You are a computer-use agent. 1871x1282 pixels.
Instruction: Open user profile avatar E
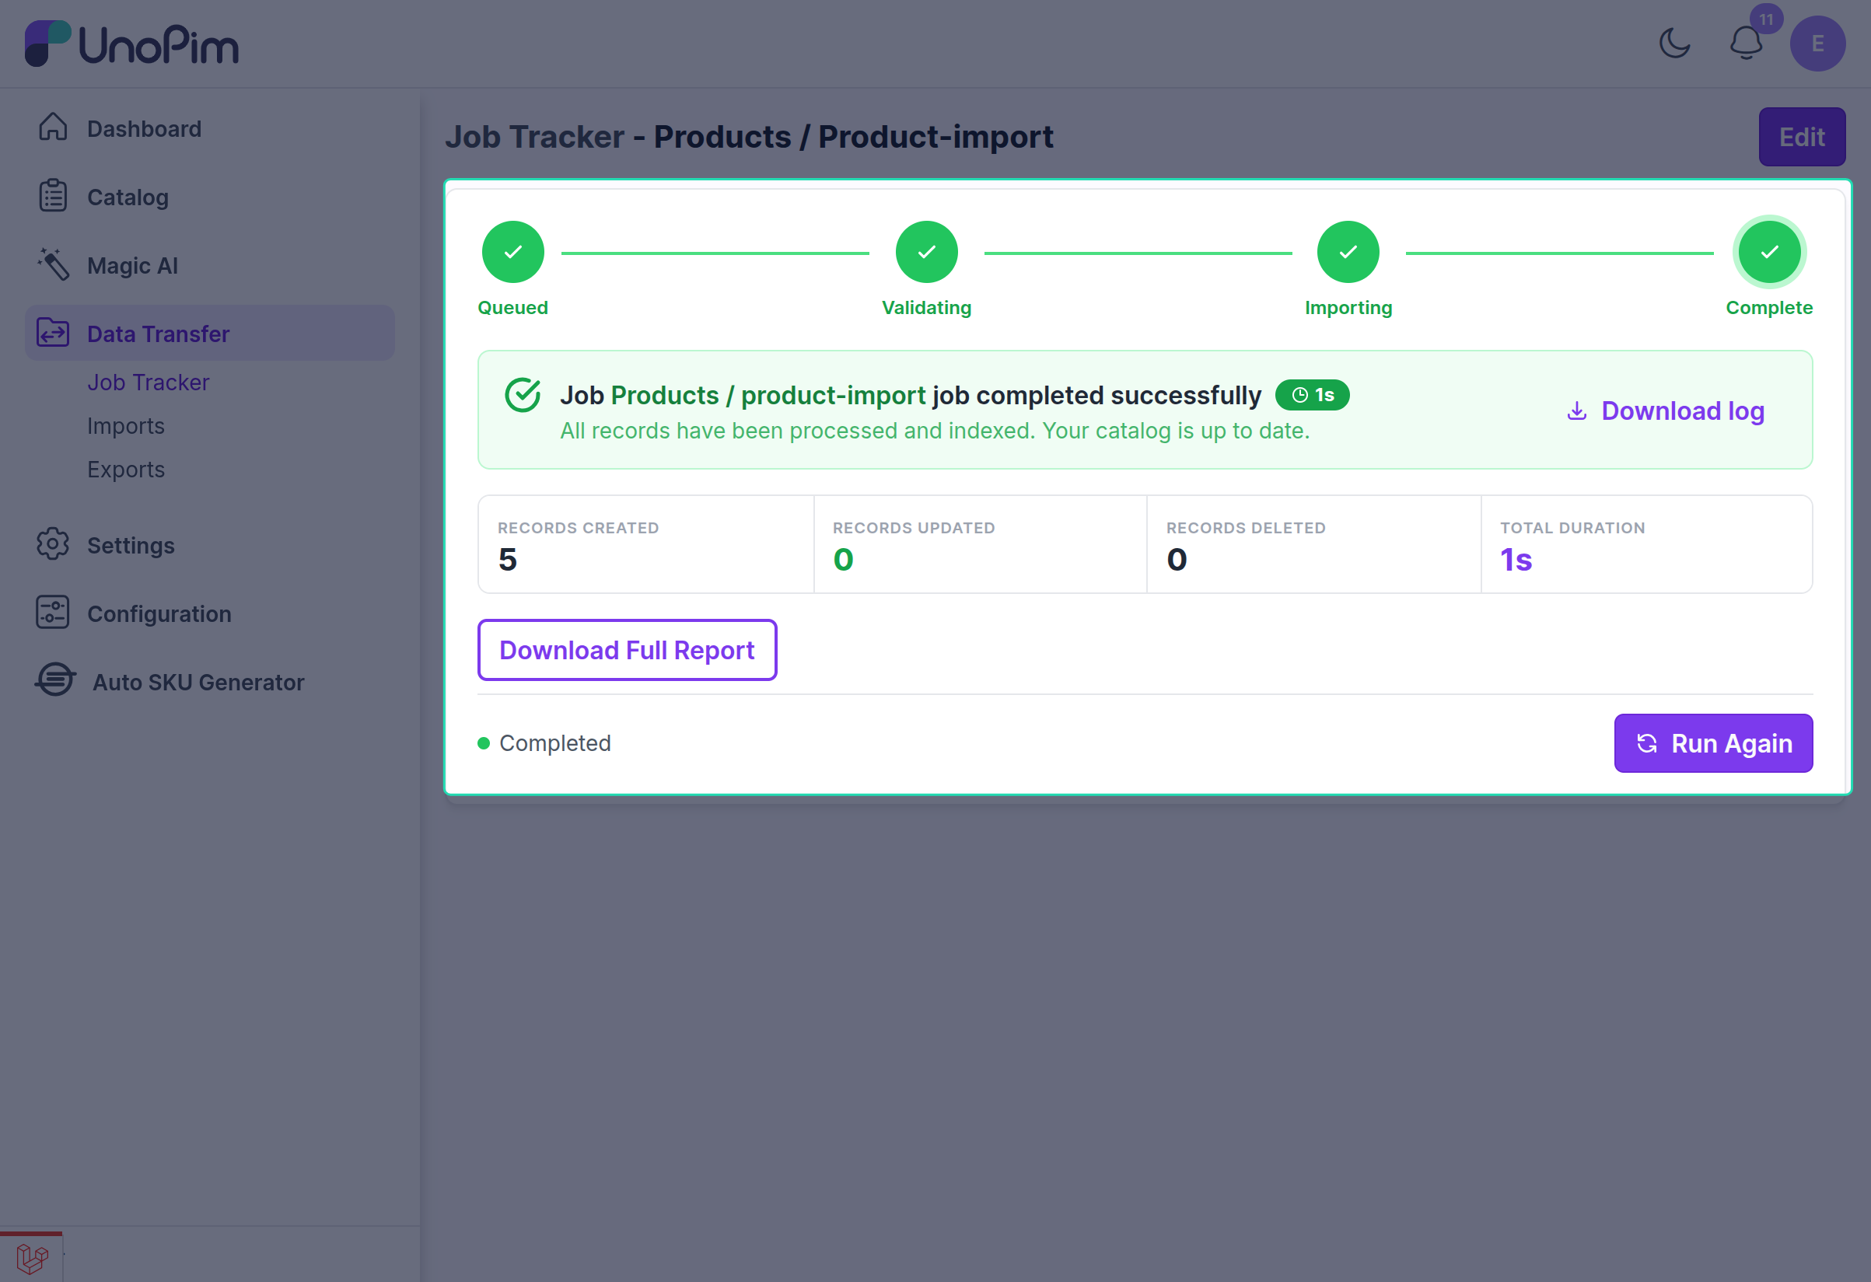[1817, 44]
